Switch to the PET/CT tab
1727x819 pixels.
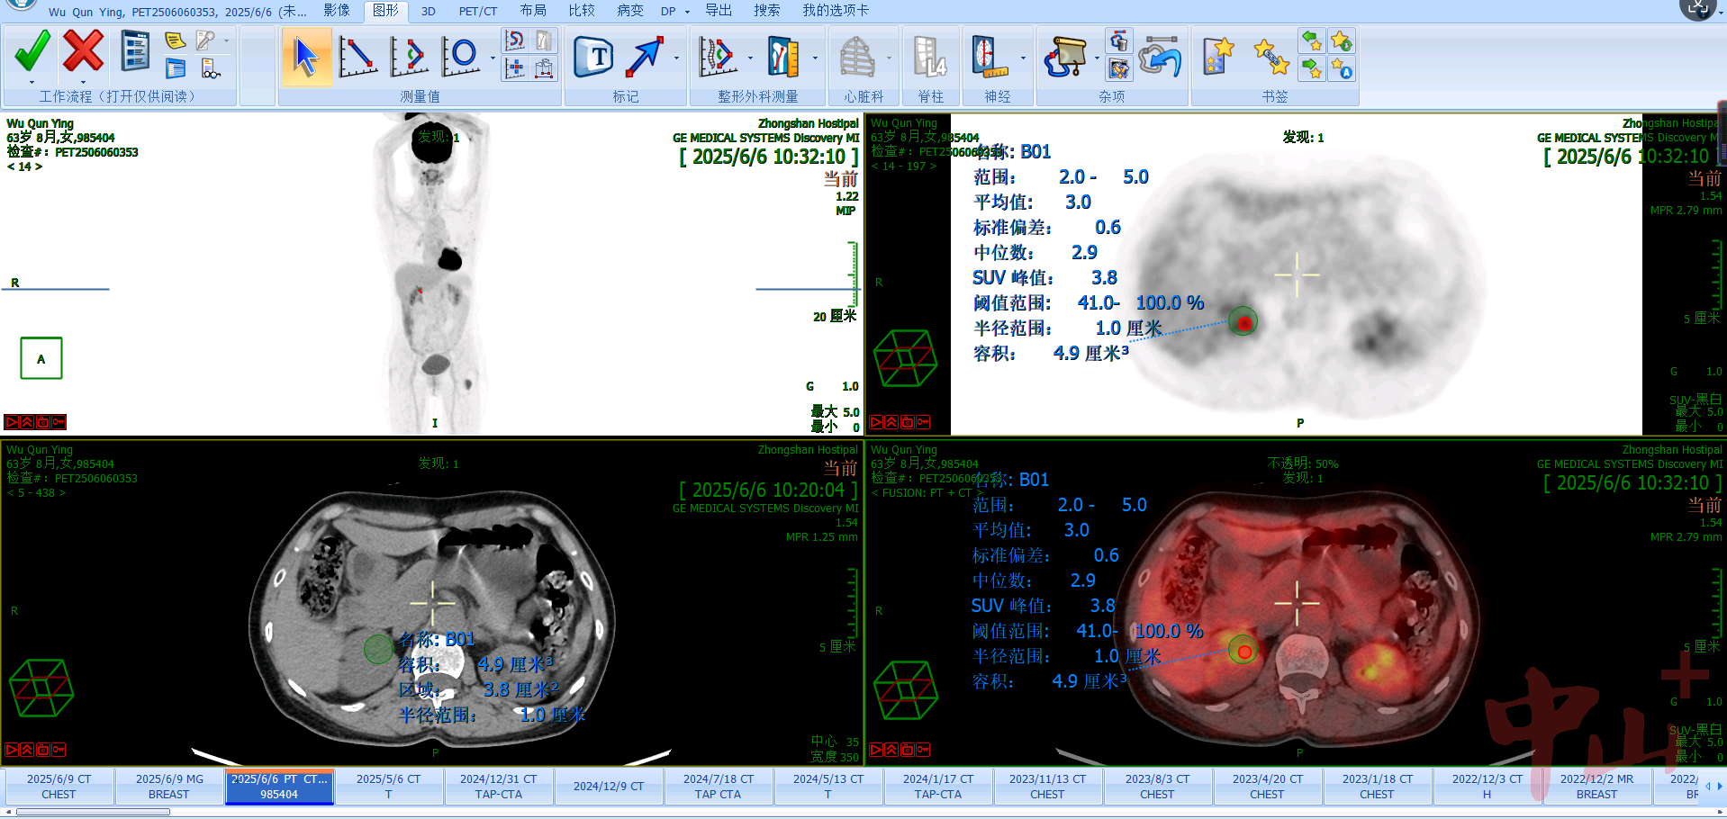click(x=477, y=11)
